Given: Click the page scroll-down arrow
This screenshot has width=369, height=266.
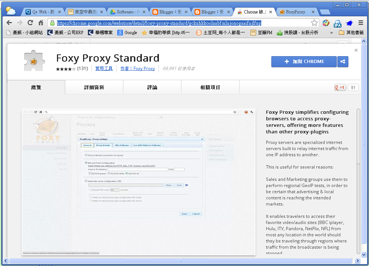Looking at the screenshot, I should tap(364, 255).
